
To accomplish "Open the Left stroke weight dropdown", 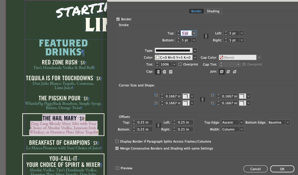I will (x=242, y=33).
